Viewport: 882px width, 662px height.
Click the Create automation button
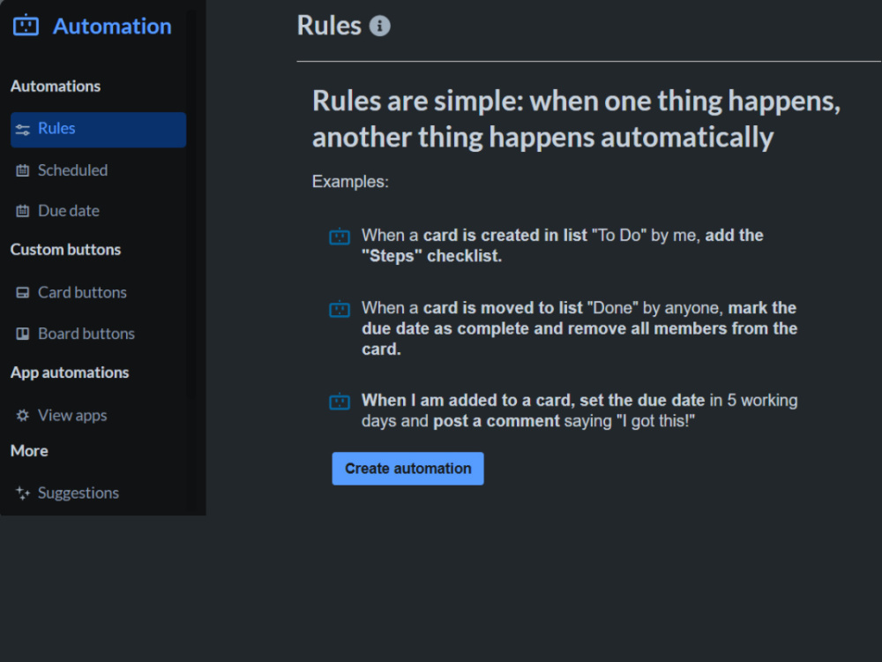pos(407,469)
